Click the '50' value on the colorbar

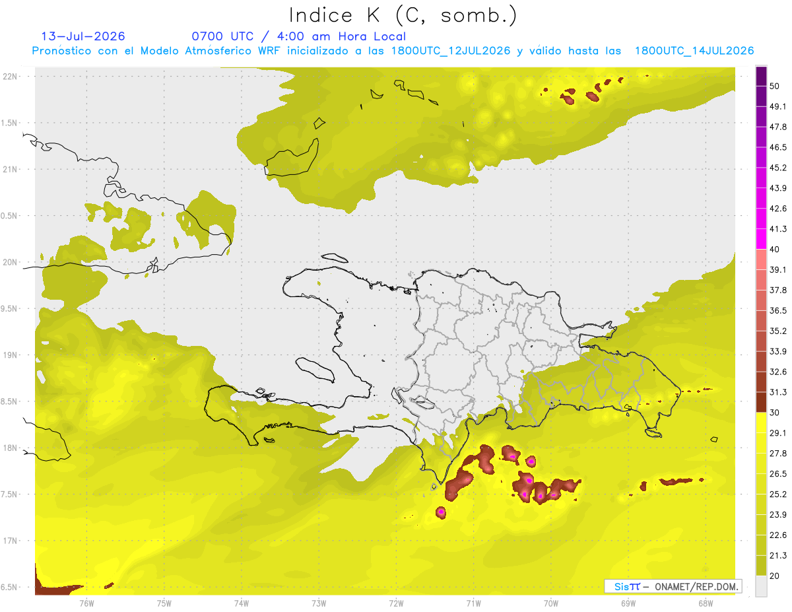775,86
